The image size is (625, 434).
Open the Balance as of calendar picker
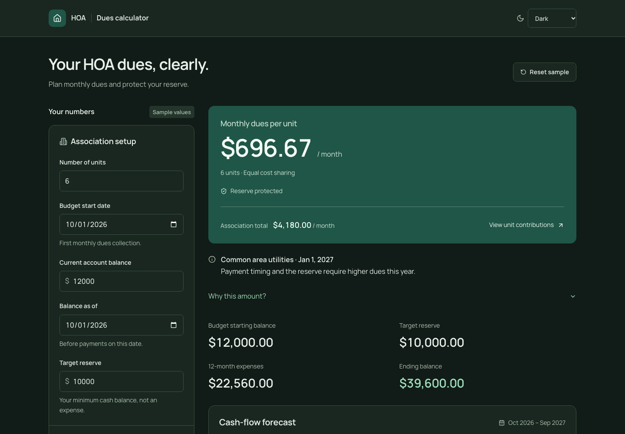point(174,325)
